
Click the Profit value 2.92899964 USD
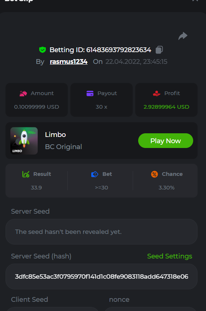(166, 107)
